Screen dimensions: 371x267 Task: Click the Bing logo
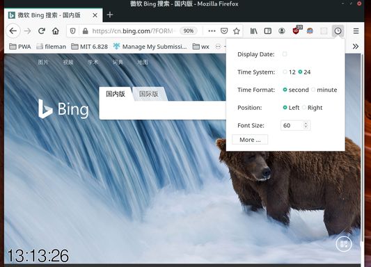[63, 109]
